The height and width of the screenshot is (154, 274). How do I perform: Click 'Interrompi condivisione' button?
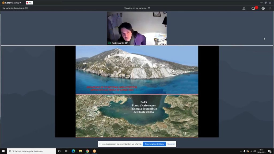(x=154, y=144)
